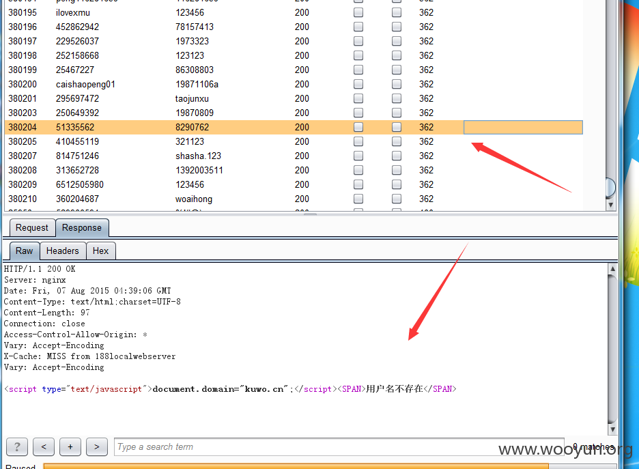
Task: Click response pane scrollbar down arrow
Action: 612,429
